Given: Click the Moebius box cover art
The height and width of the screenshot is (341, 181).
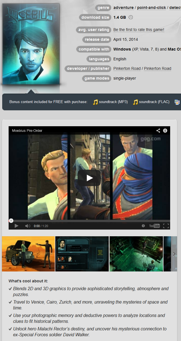Looking at the screenshot, I should [x=31, y=44].
